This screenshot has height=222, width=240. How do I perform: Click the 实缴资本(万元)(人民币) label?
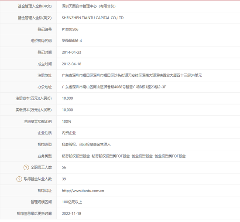click(x=34, y=110)
